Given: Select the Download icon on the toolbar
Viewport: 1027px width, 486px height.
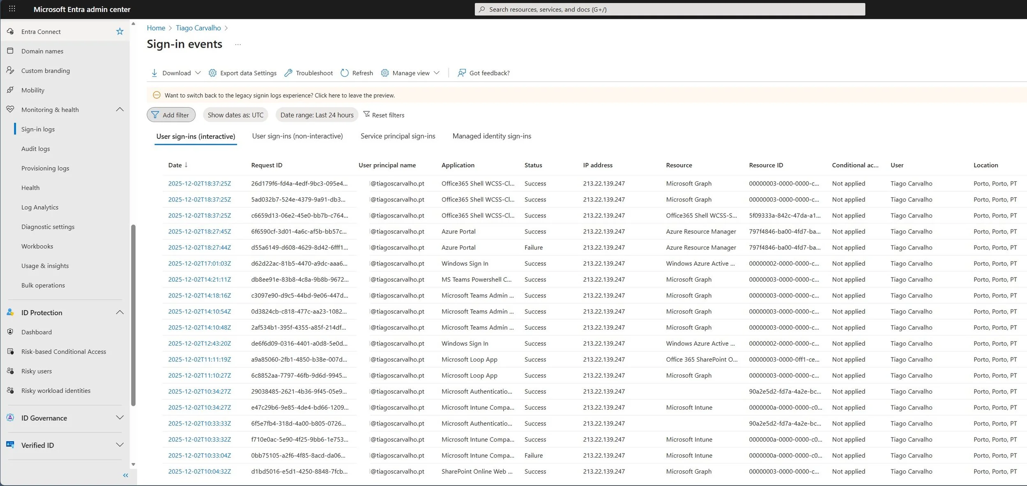Looking at the screenshot, I should coord(154,73).
